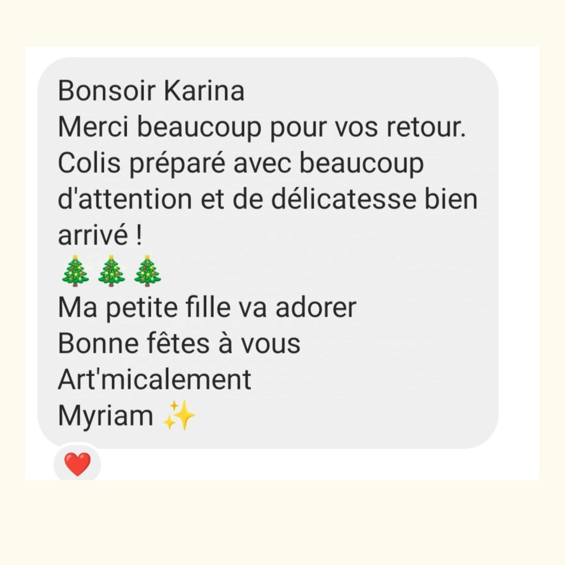Click the line "Bonne fêtes à vous"
The width and height of the screenshot is (565, 565).
[179, 343]
